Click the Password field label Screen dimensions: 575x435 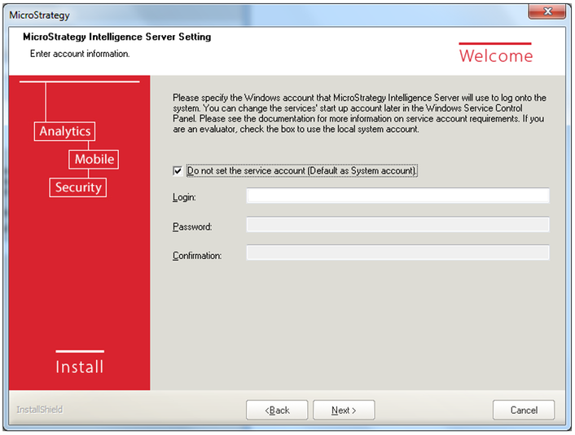point(192,226)
